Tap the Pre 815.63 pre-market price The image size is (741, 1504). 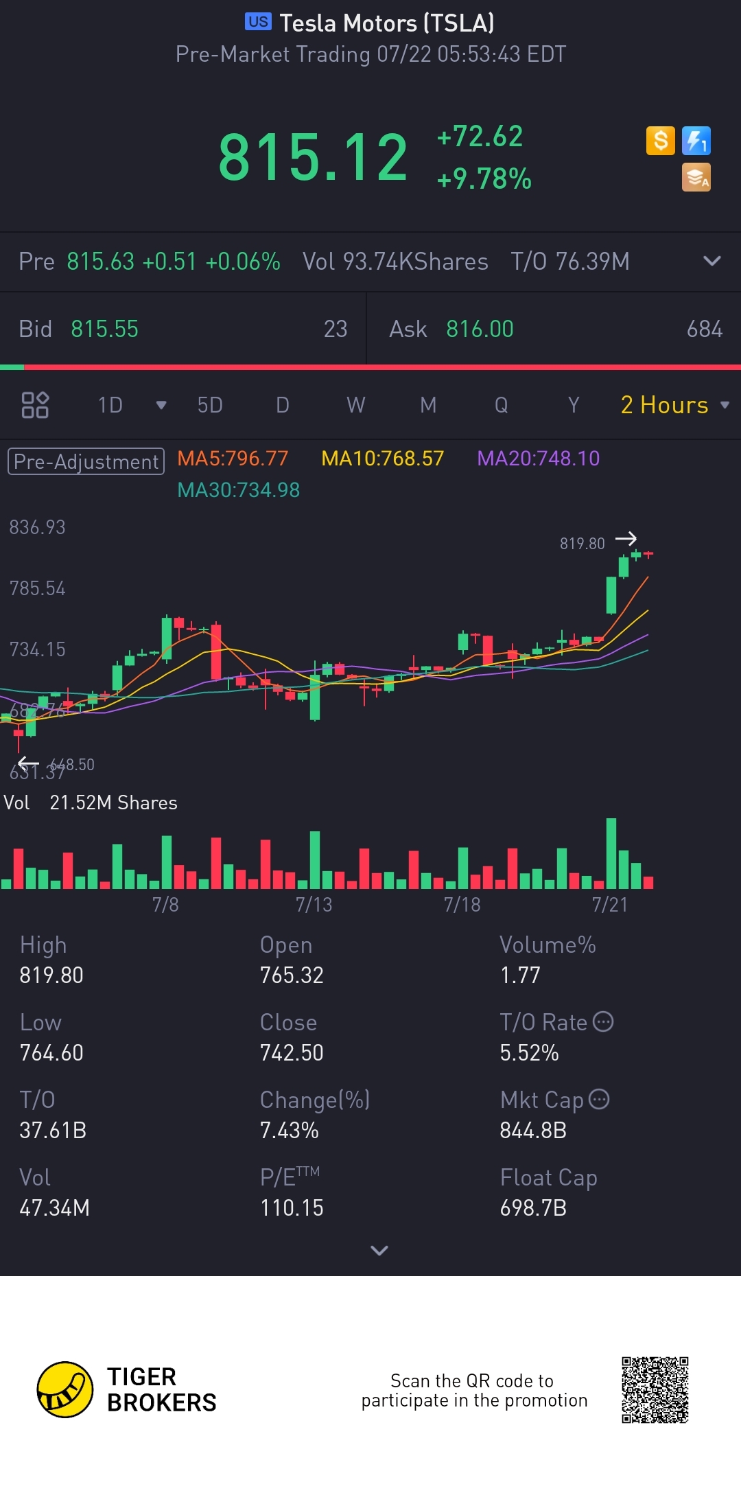point(101,262)
